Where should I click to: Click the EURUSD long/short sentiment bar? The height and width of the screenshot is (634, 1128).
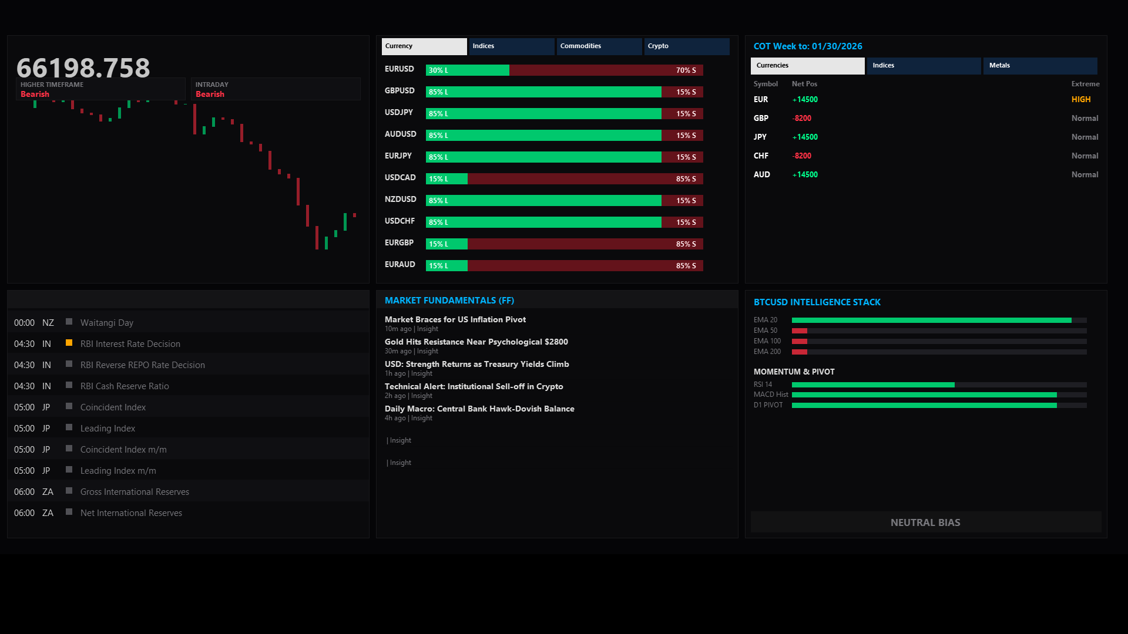coord(564,70)
